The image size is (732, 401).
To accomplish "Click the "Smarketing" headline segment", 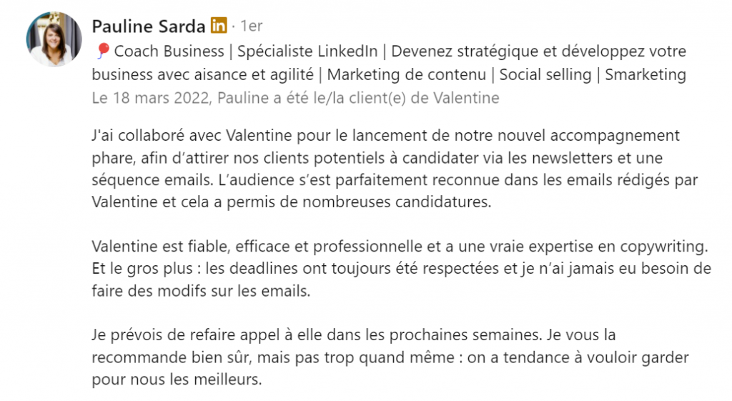I will 646,74.
